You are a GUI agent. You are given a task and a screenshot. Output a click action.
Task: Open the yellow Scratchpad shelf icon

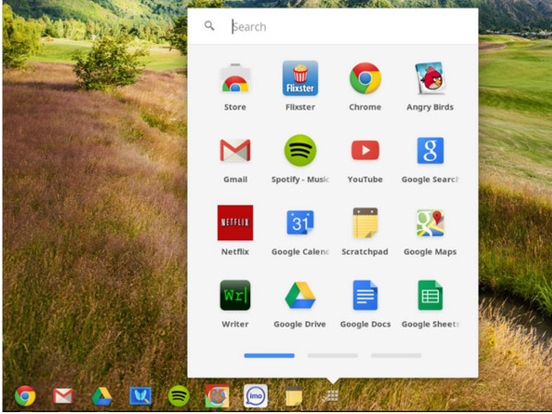pyautogui.click(x=294, y=396)
